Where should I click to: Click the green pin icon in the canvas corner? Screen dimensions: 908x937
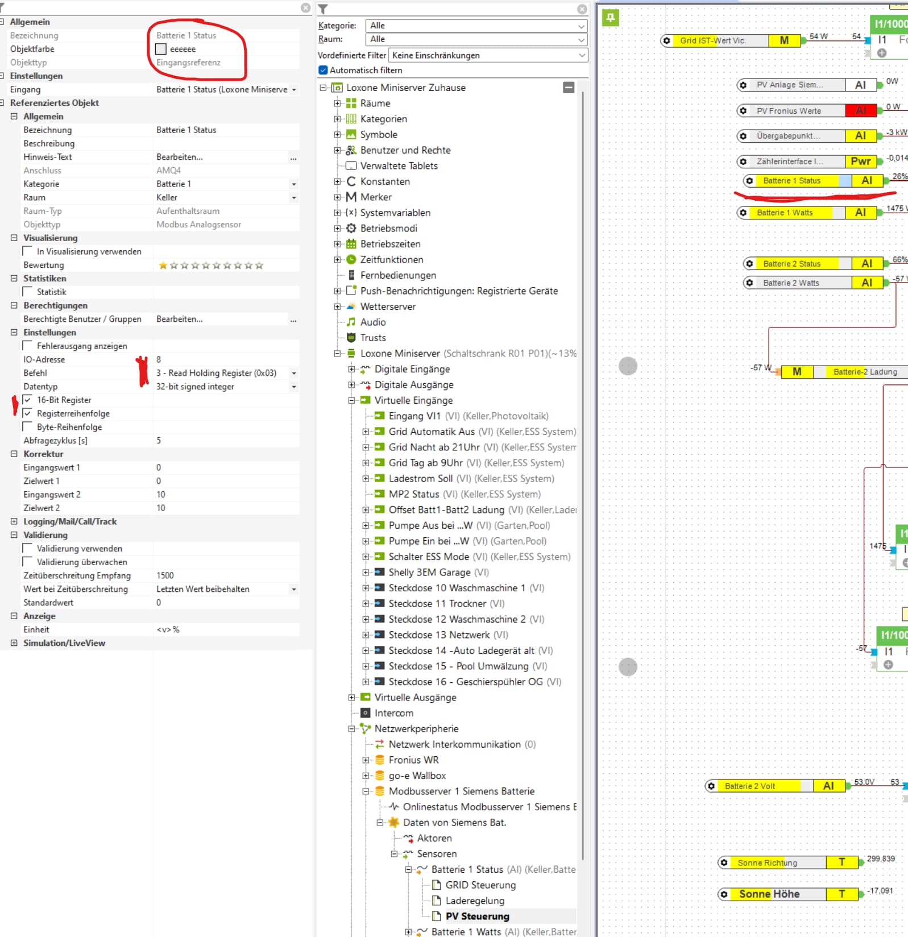pos(610,18)
